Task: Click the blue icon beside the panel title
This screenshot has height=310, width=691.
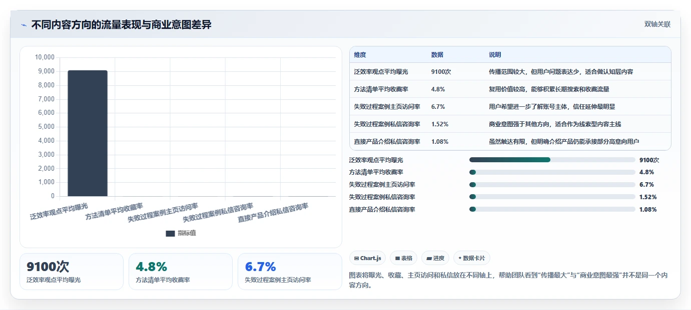Action: pyautogui.click(x=24, y=25)
